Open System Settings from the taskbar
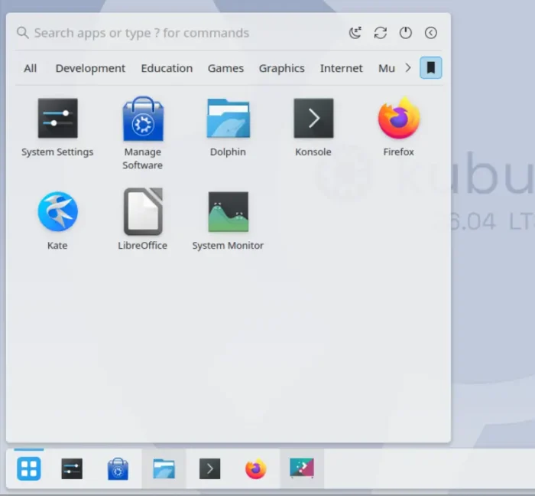 coord(72,468)
